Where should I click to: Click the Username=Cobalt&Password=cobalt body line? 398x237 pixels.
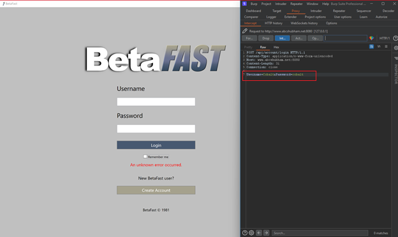[275, 75]
